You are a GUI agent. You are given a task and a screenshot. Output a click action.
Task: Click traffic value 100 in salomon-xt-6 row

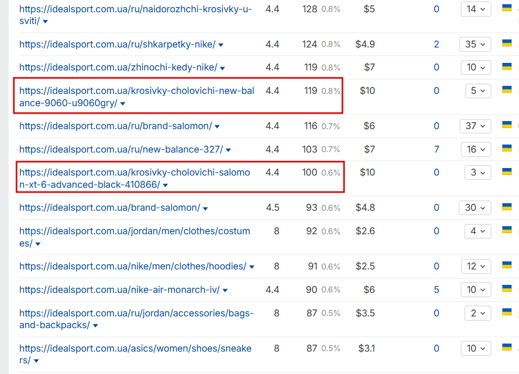pos(310,172)
